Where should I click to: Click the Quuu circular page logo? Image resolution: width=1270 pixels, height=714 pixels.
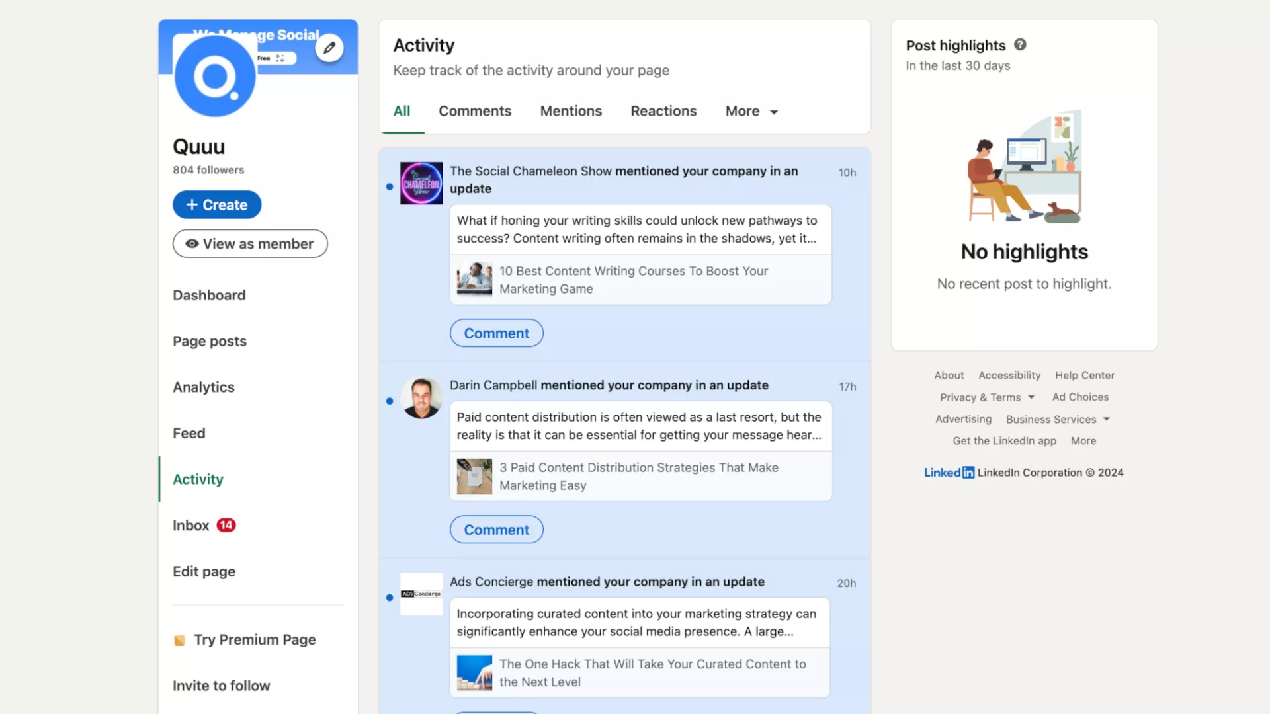(214, 77)
